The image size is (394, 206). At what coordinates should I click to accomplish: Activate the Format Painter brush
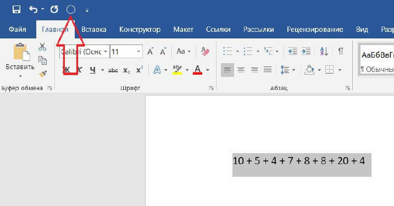(42, 74)
